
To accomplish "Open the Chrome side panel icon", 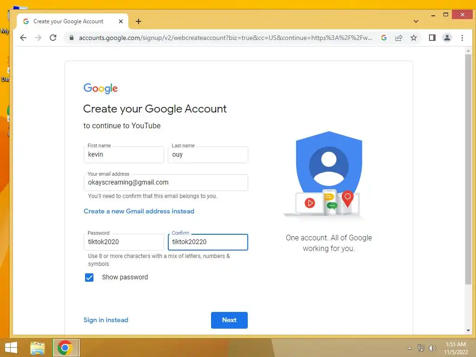I will click(432, 38).
